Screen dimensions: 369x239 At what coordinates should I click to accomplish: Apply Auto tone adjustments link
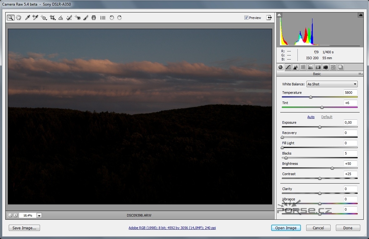pos(311,117)
